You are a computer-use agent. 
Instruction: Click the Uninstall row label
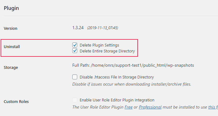point(12,47)
